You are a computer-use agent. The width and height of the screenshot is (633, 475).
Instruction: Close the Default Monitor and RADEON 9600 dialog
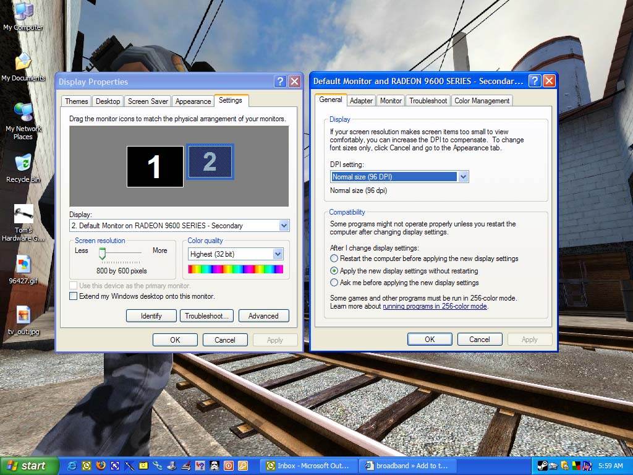pyautogui.click(x=549, y=81)
